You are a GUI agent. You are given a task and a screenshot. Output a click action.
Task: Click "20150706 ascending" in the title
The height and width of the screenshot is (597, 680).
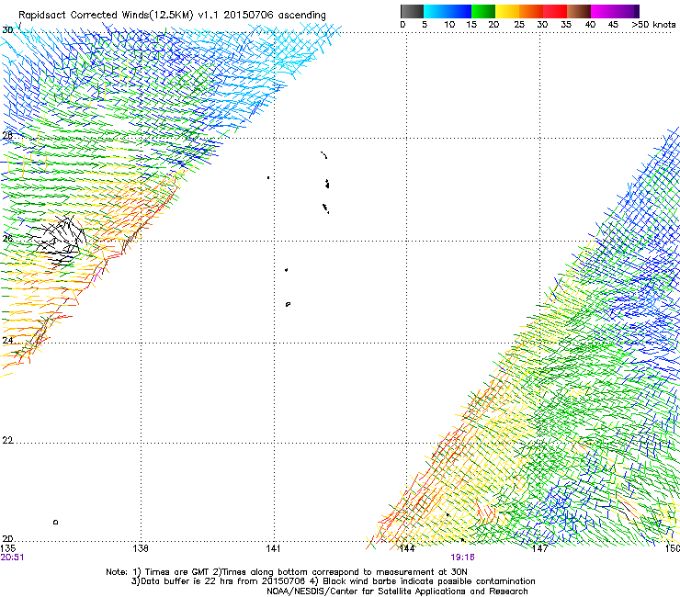(275, 16)
